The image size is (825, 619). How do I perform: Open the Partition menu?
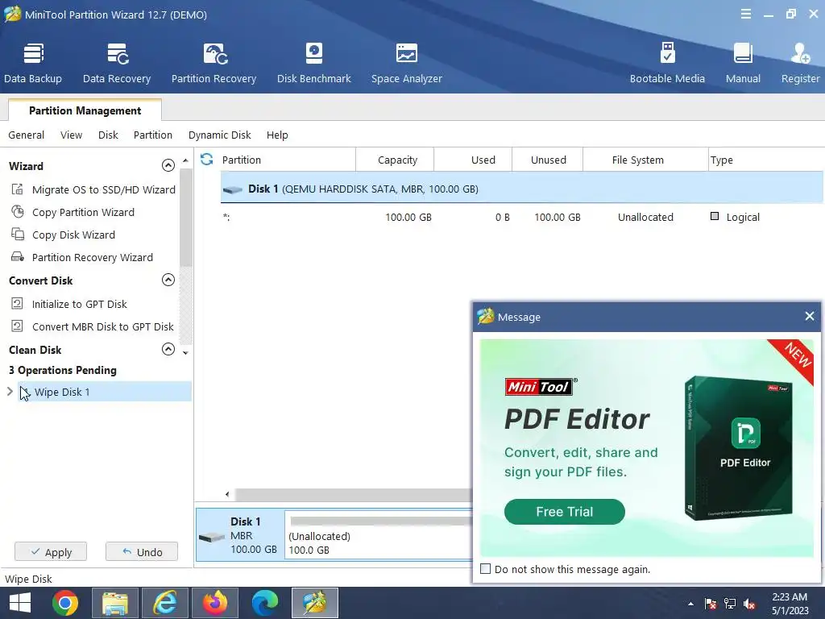click(x=152, y=135)
